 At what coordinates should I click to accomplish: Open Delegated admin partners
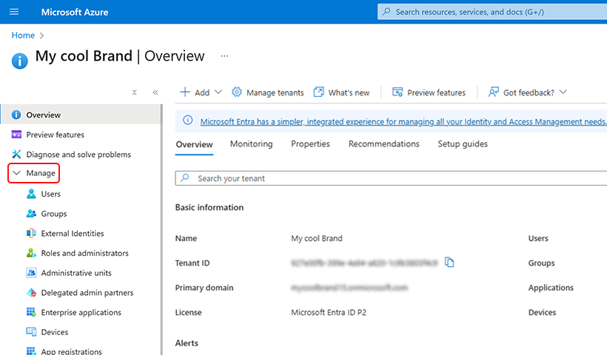click(x=87, y=292)
